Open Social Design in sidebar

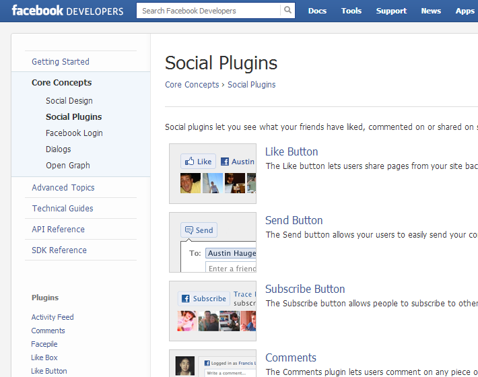point(69,101)
